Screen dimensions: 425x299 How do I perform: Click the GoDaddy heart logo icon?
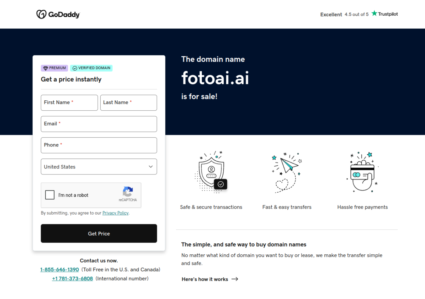click(41, 14)
